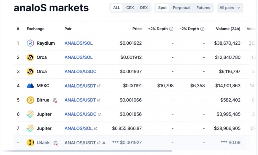This screenshot has height=155, width=258.
Task: Click the Raydium exchange logo icon
Action: tap(30, 43)
